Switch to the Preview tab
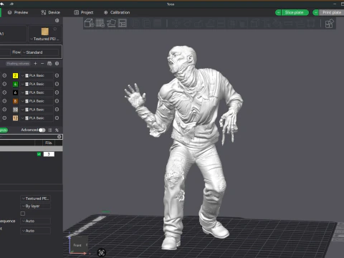This screenshot has height=258, width=344. pyautogui.click(x=18, y=12)
